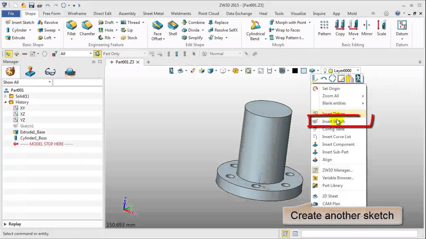Click the Revolve tool
This screenshot has width=426, height=239.
coord(48,22)
